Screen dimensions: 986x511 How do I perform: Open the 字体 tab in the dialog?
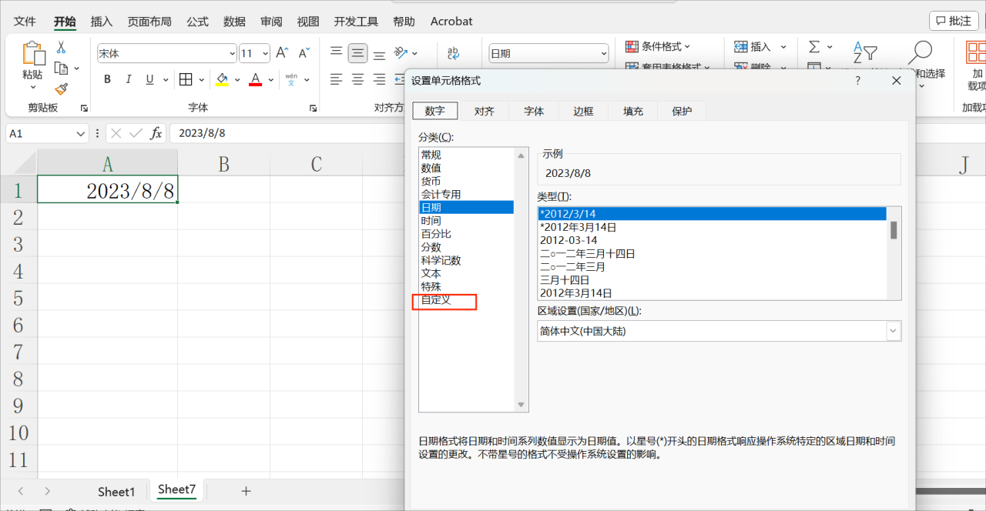(534, 111)
